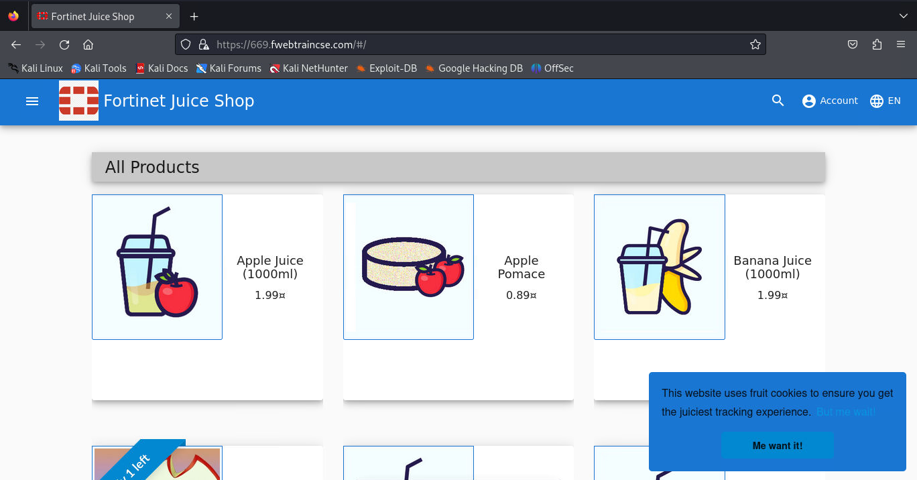The width and height of the screenshot is (917, 480).
Task: Open OffSec bookmark
Action: [552, 68]
